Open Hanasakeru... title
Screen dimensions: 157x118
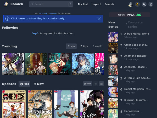pos(133,111)
